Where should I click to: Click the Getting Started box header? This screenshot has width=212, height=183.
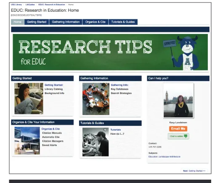pyautogui.click(x=42, y=78)
